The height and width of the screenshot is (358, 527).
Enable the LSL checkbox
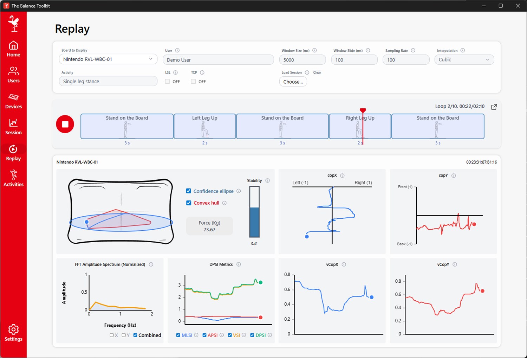[x=168, y=81]
